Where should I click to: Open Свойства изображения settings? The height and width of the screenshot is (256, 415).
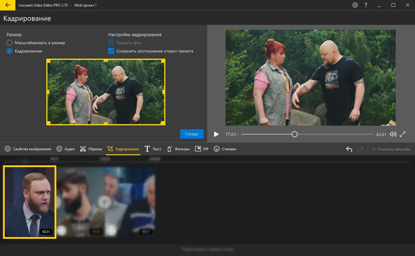[28, 149]
